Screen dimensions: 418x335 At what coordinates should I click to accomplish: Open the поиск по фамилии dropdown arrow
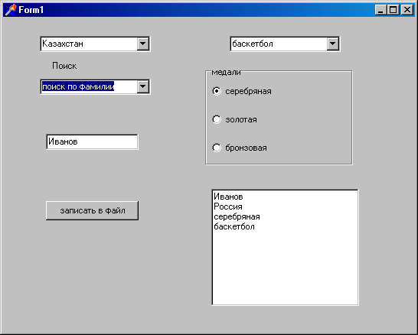(143, 86)
